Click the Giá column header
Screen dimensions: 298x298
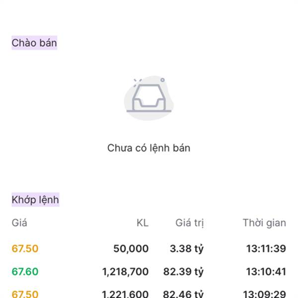pyautogui.click(x=19, y=223)
